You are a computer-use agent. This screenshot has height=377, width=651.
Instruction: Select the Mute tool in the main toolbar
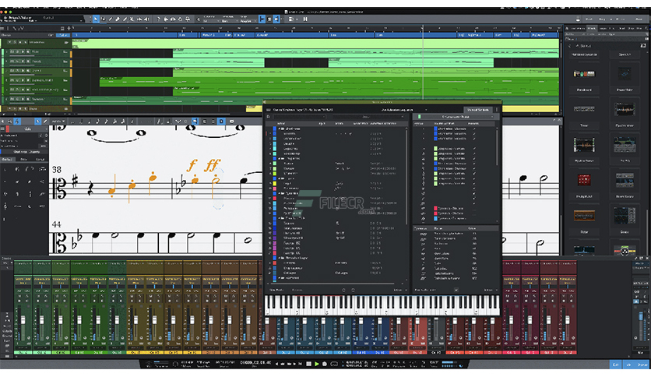tap(132, 19)
